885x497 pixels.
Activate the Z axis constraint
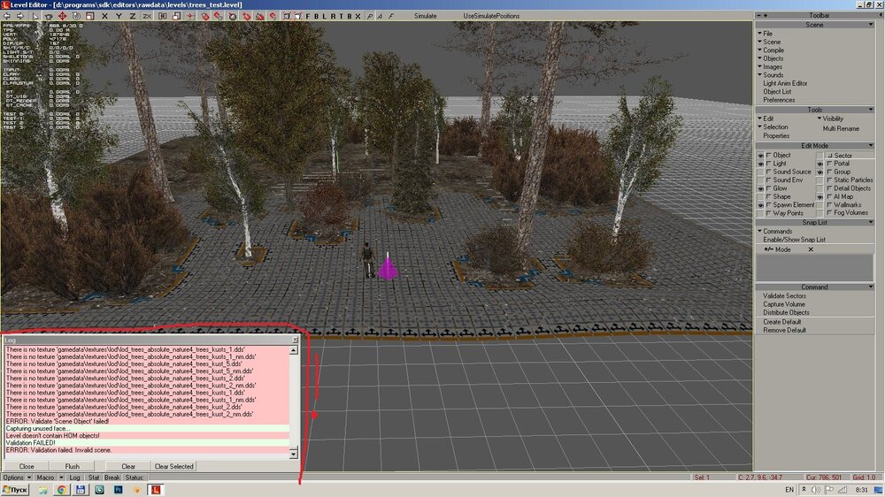point(133,16)
